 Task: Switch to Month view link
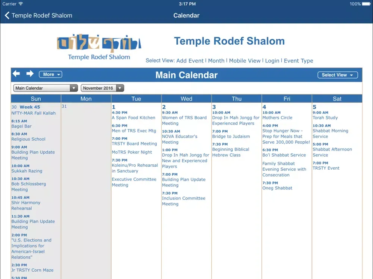click(x=216, y=61)
